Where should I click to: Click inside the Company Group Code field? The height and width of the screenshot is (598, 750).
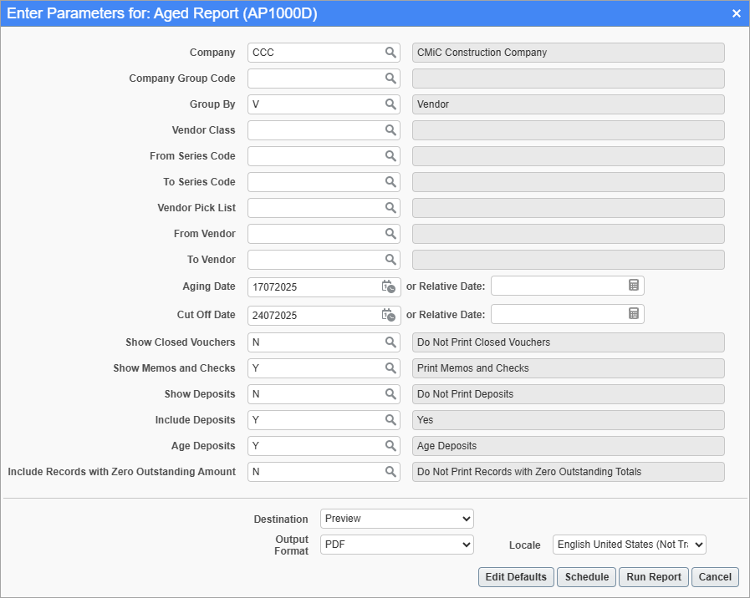pos(318,78)
